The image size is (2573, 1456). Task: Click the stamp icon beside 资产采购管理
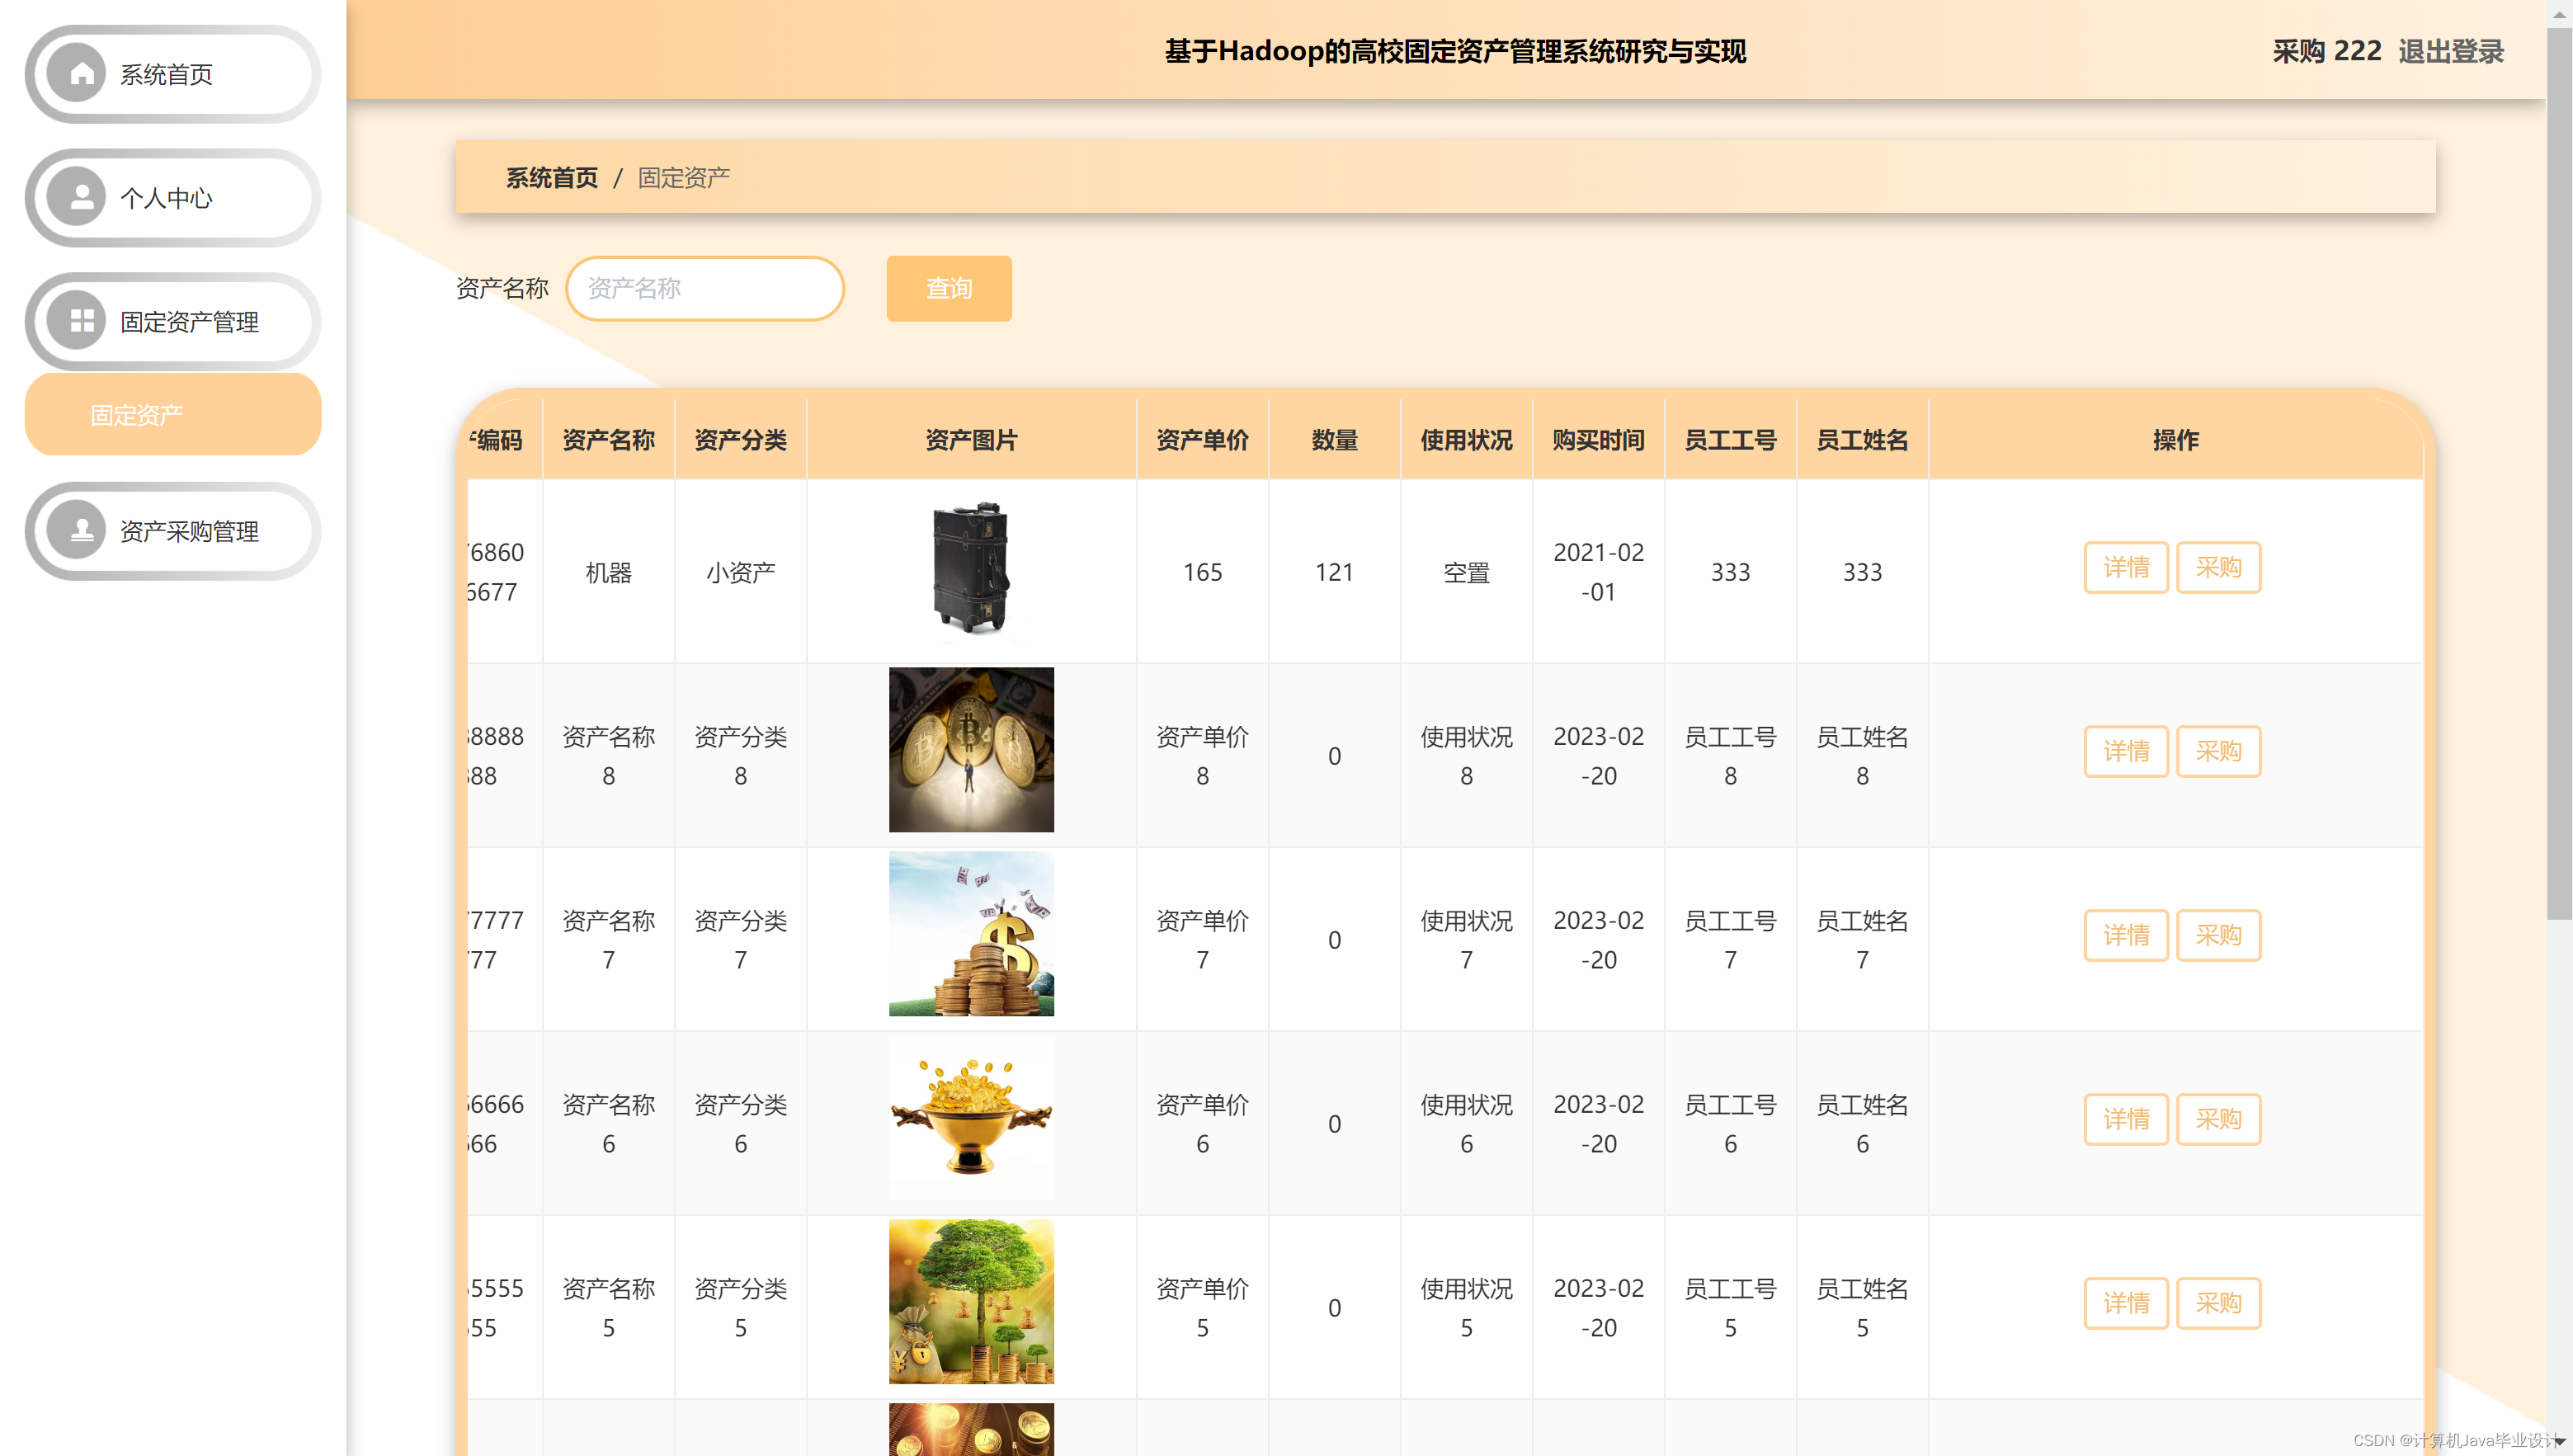tap(81, 531)
